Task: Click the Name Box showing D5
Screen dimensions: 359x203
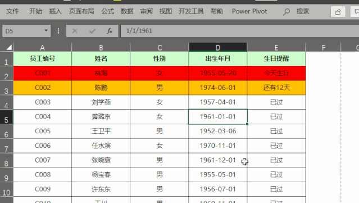Action: (26, 31)
